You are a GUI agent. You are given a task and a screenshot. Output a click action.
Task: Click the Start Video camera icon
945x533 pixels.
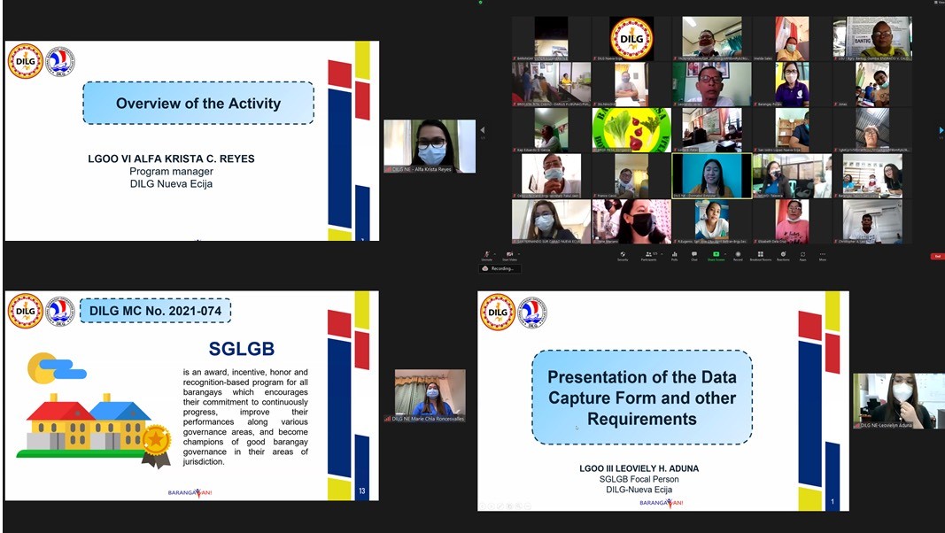(508, 255)
